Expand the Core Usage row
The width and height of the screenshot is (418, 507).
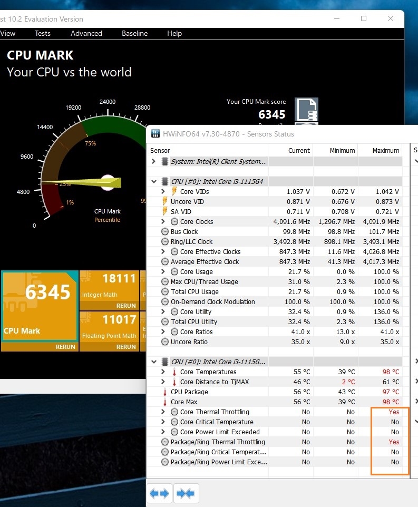click(x=163, y=271)
